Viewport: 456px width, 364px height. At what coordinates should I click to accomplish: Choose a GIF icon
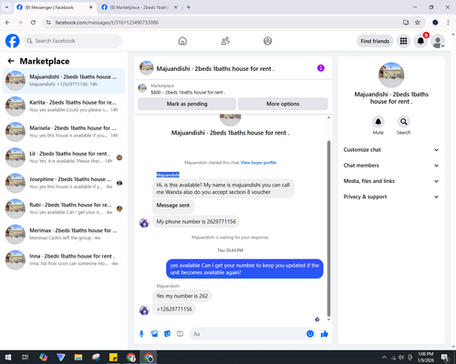[x=180, y=334]
